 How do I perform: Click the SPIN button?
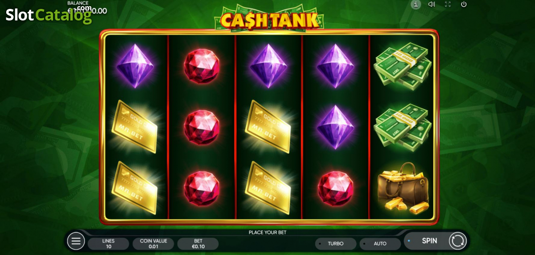click(x=429, y=241)
